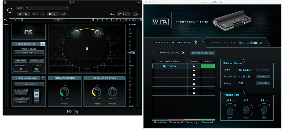The width and height of the screenshot is (282, 129).
Task: Select the right speaker in room view
Action: 98,33
